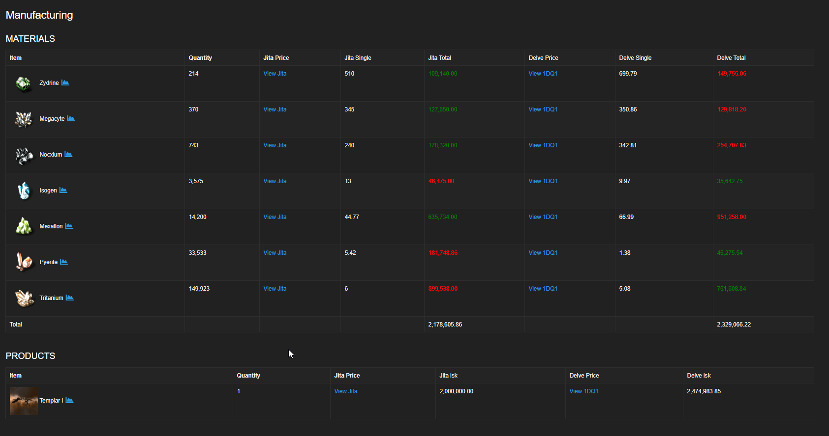Click View Jita link for Templar I
The image size is (829, 436).
[x=345, y=391]
